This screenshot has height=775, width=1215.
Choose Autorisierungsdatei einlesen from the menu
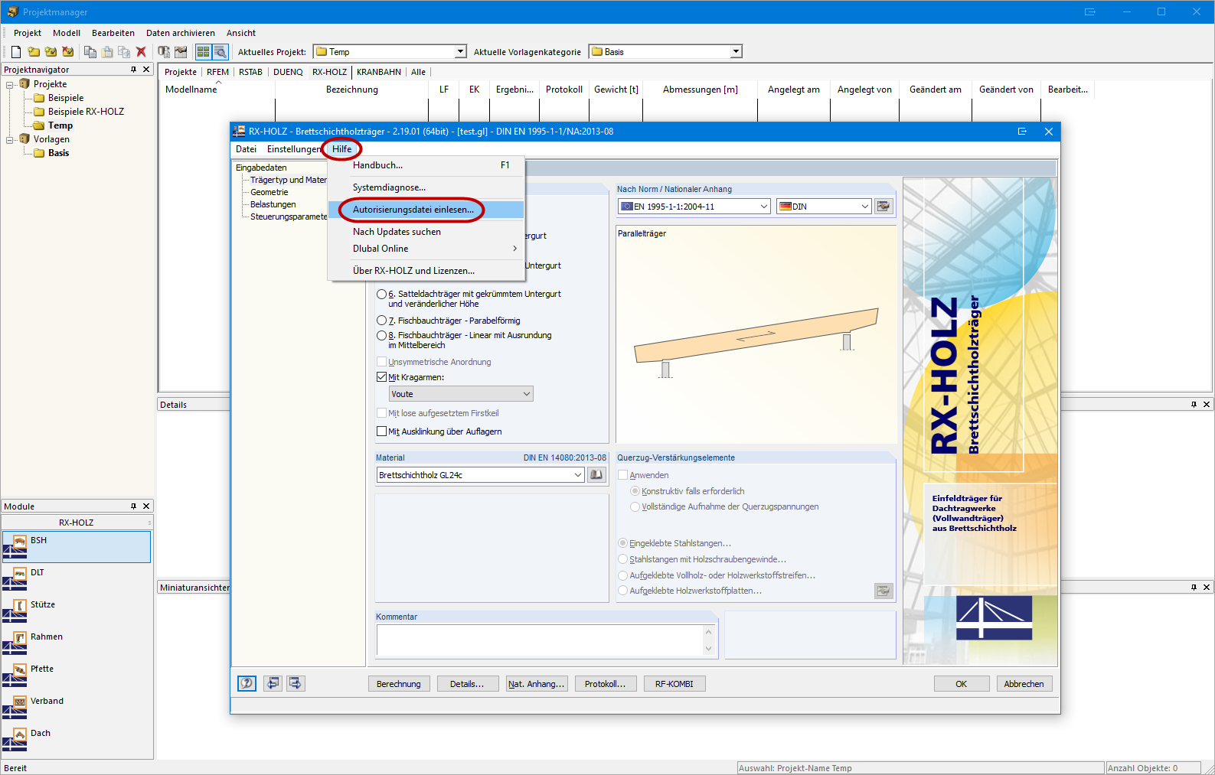pyautogui.click(x=426, y=210)
